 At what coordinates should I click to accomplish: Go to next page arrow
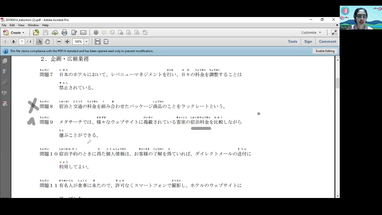tap(13, 42)
